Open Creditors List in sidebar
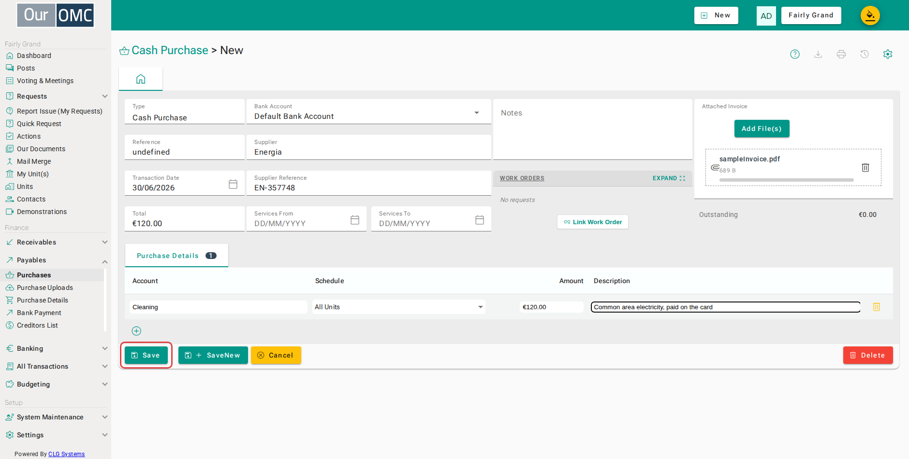 tap(37, 325)
